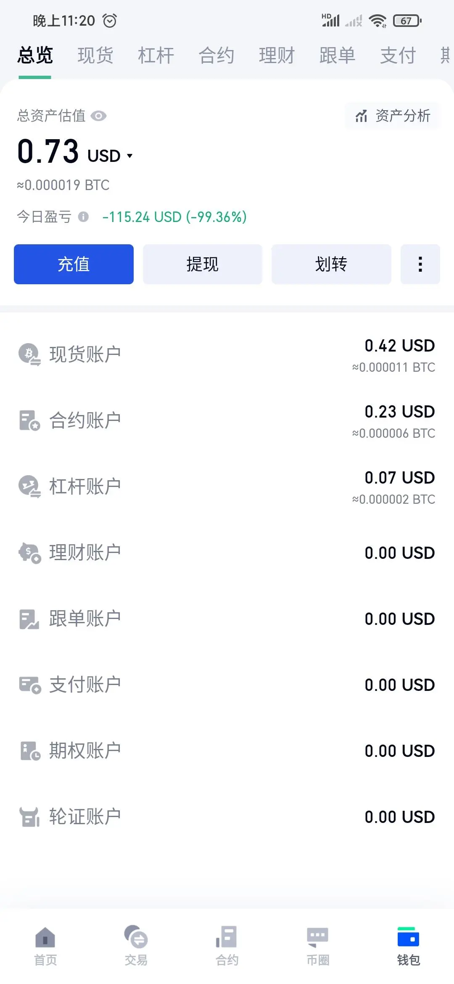Select the 期权账户 row
The width and height of the screenshot is (454, 984).
(x=227, y=751)
